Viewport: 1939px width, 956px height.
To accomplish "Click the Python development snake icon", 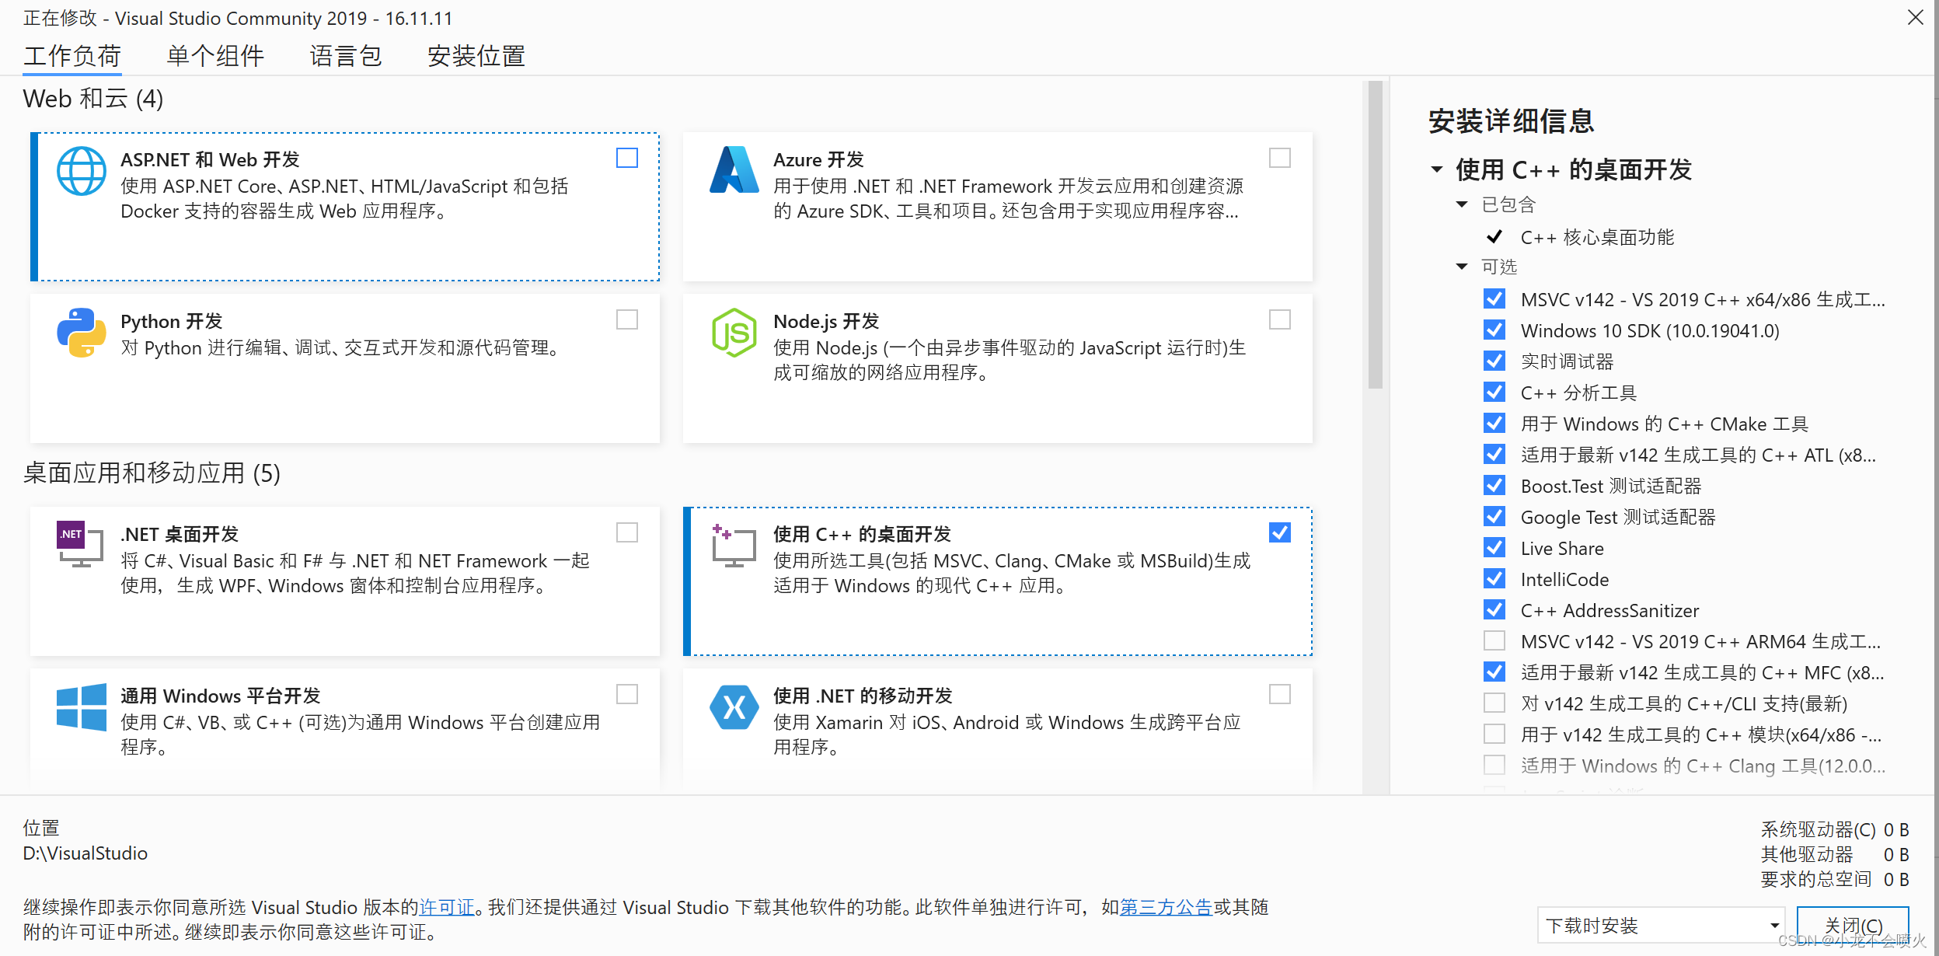I will point(81,333).
